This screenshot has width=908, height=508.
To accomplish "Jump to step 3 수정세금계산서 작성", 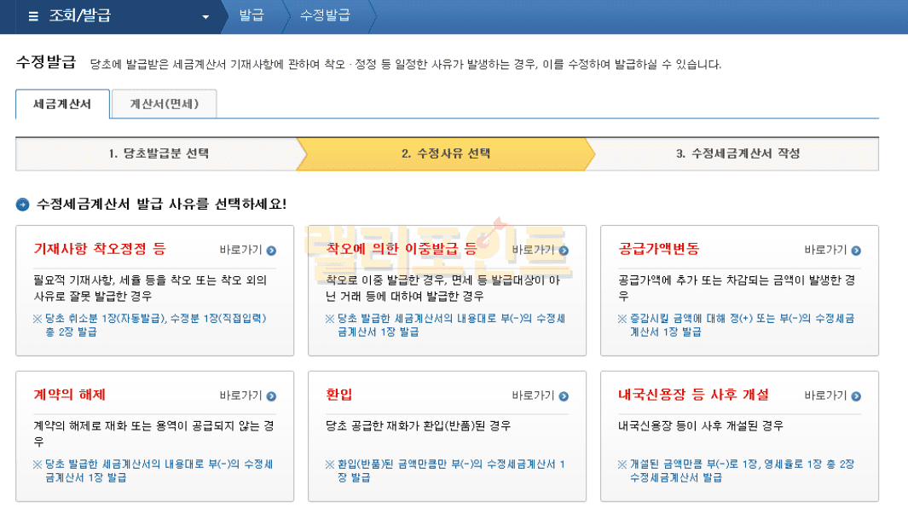I will point(737,153).
